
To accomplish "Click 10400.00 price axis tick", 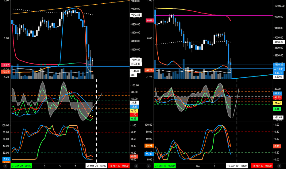I will pos(279,6).
